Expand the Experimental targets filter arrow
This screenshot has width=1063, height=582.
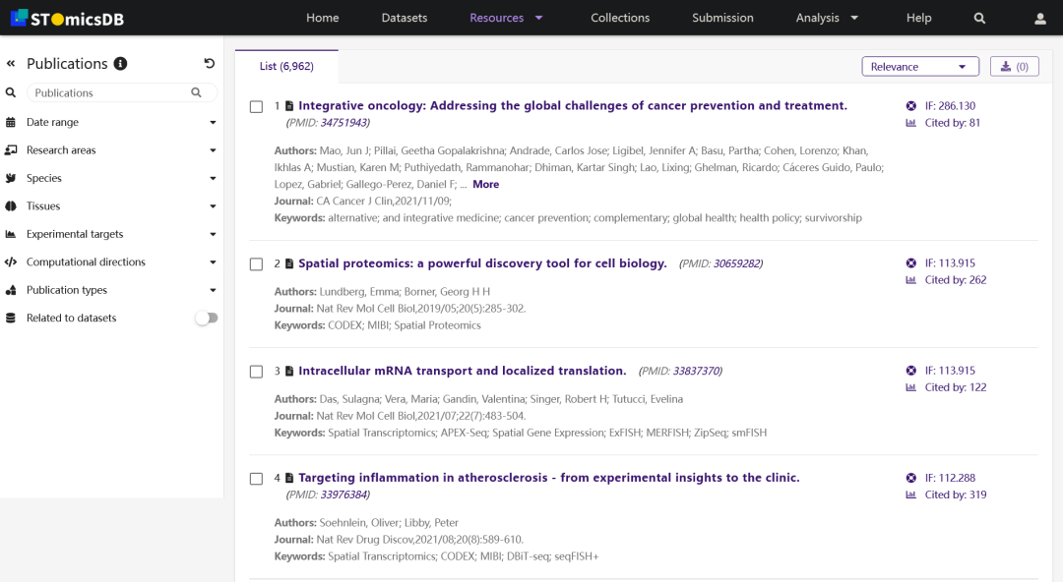[x=213, y=234]
